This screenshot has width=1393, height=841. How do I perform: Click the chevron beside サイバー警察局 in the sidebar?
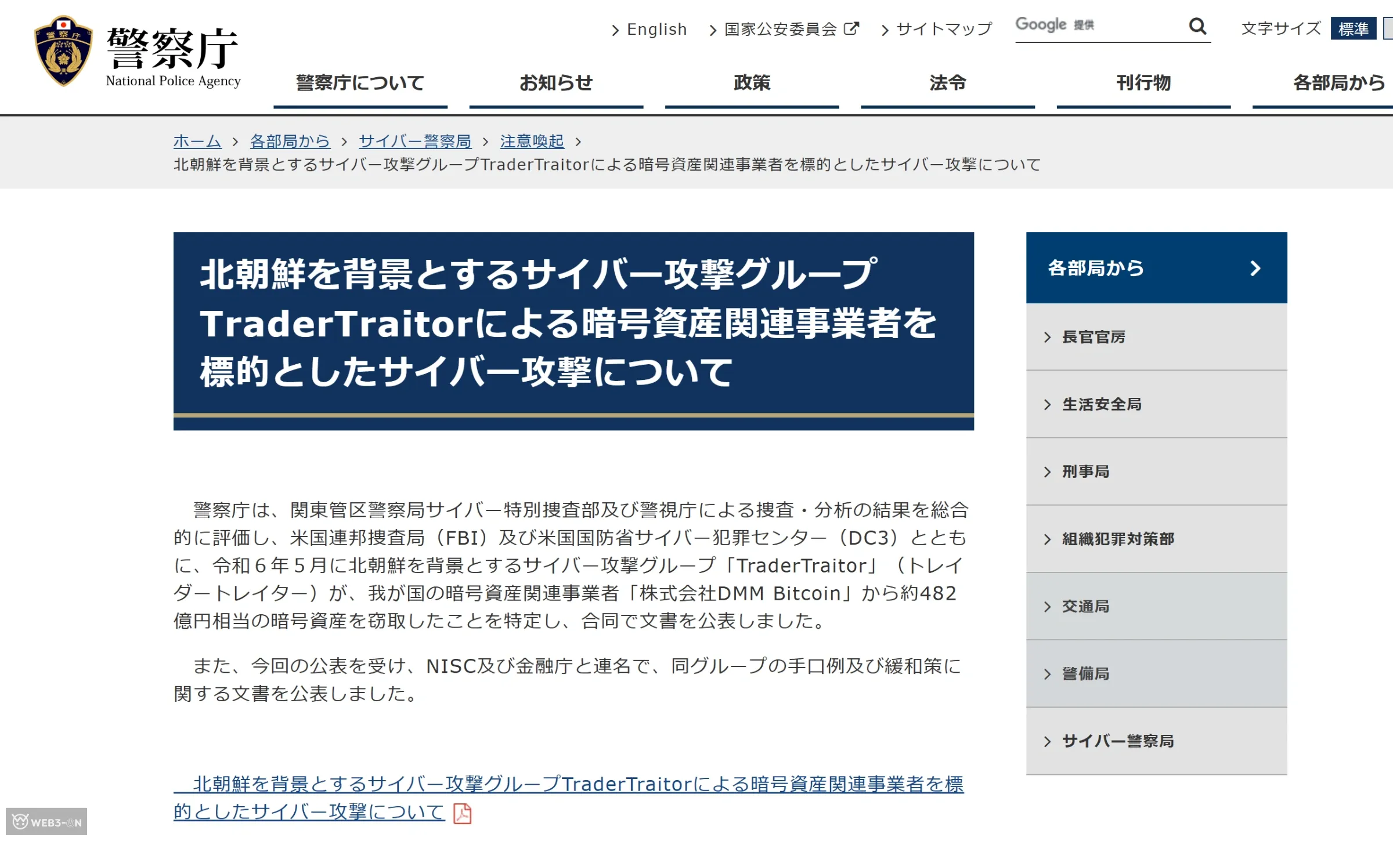[1048, 741]
